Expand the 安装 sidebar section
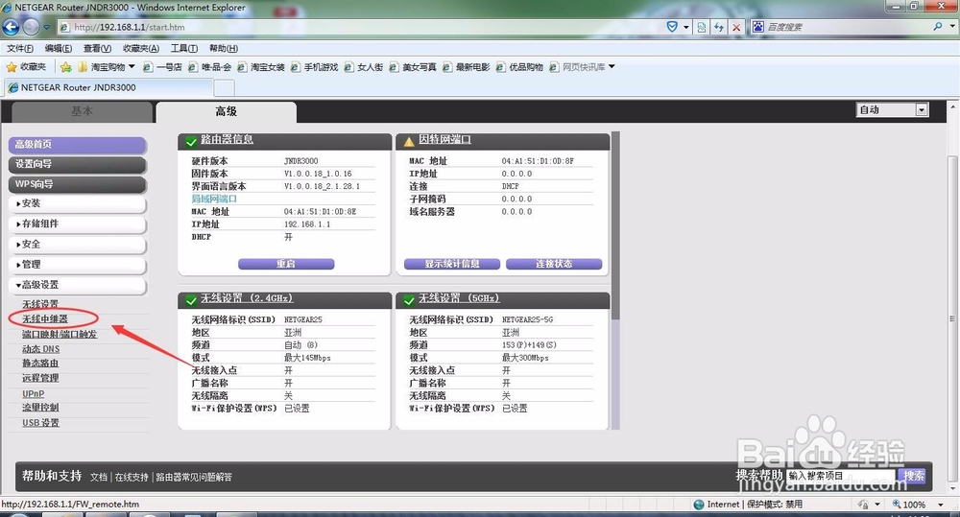The height and width of the screenshot is (517, 960). (x=77, y=203)
